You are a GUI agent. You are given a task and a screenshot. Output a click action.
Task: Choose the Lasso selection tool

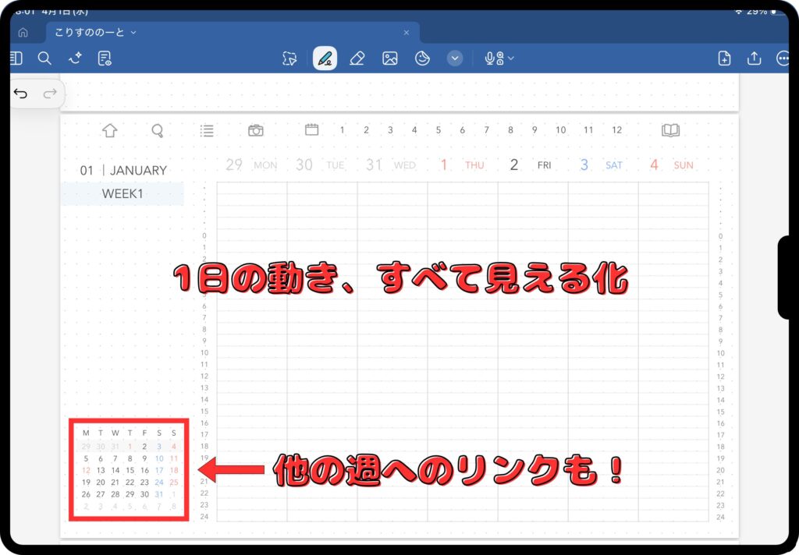coord(289,58)
